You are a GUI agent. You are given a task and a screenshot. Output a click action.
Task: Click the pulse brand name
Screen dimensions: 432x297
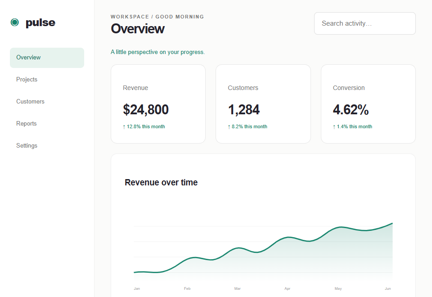tap(40, 22)
